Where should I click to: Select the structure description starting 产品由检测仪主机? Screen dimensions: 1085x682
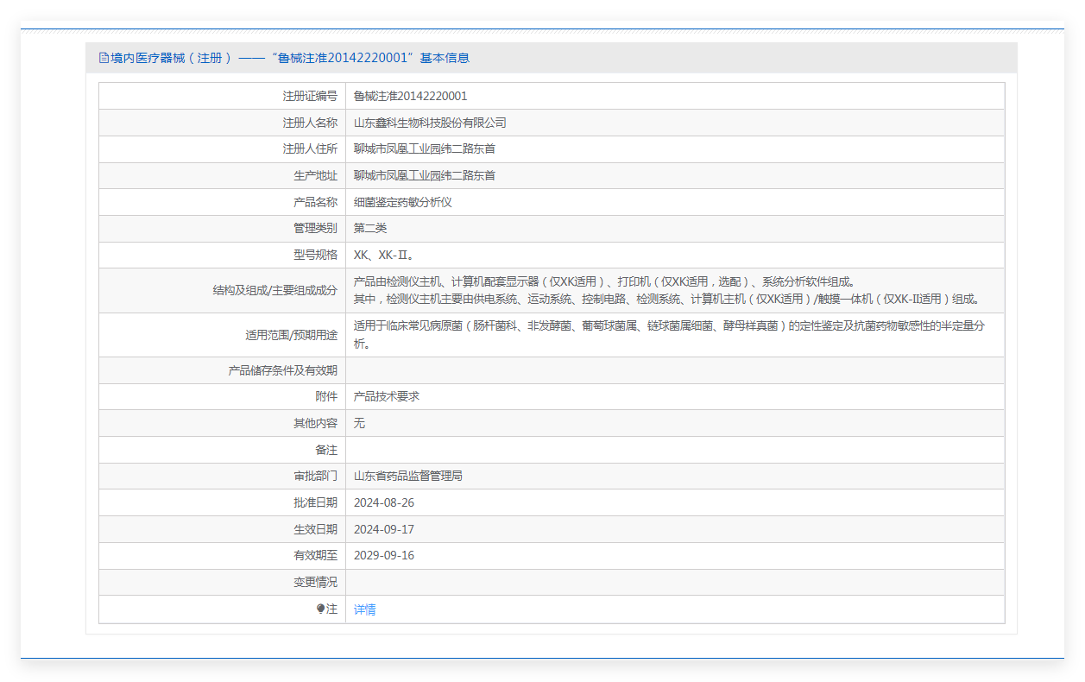point(667,290)
